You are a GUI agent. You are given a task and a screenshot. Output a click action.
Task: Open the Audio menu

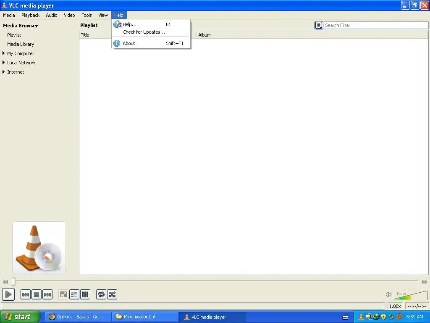pos(52,15)
